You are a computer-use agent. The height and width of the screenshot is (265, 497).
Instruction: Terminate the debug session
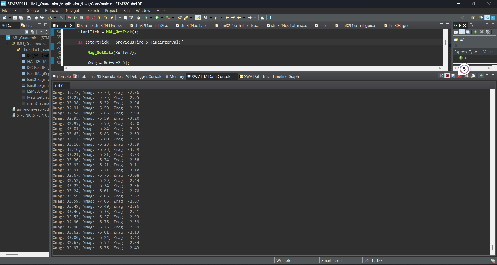pos(88,18)
